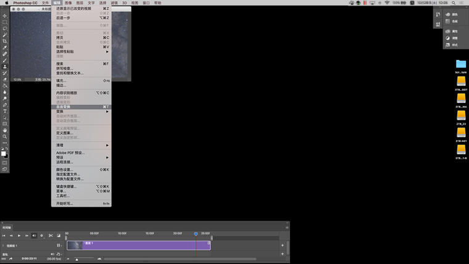
Task: Split clip at playhead with scissors
Action: tap(51, 236)
